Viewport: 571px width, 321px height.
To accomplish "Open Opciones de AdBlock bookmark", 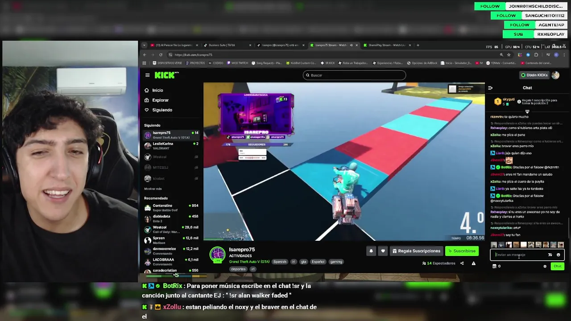I will (422, 63).
